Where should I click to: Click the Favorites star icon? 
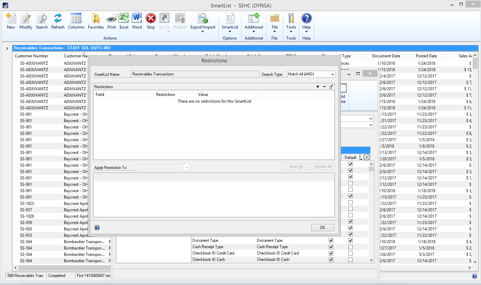96,18
